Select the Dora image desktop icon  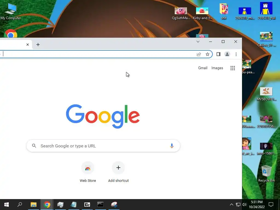point(247,146)
